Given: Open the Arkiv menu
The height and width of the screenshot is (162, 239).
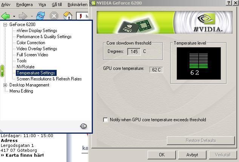Looking at the screenshot, I should (x=6, y=5).
